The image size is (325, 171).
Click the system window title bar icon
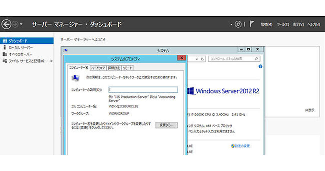point(65,50)
